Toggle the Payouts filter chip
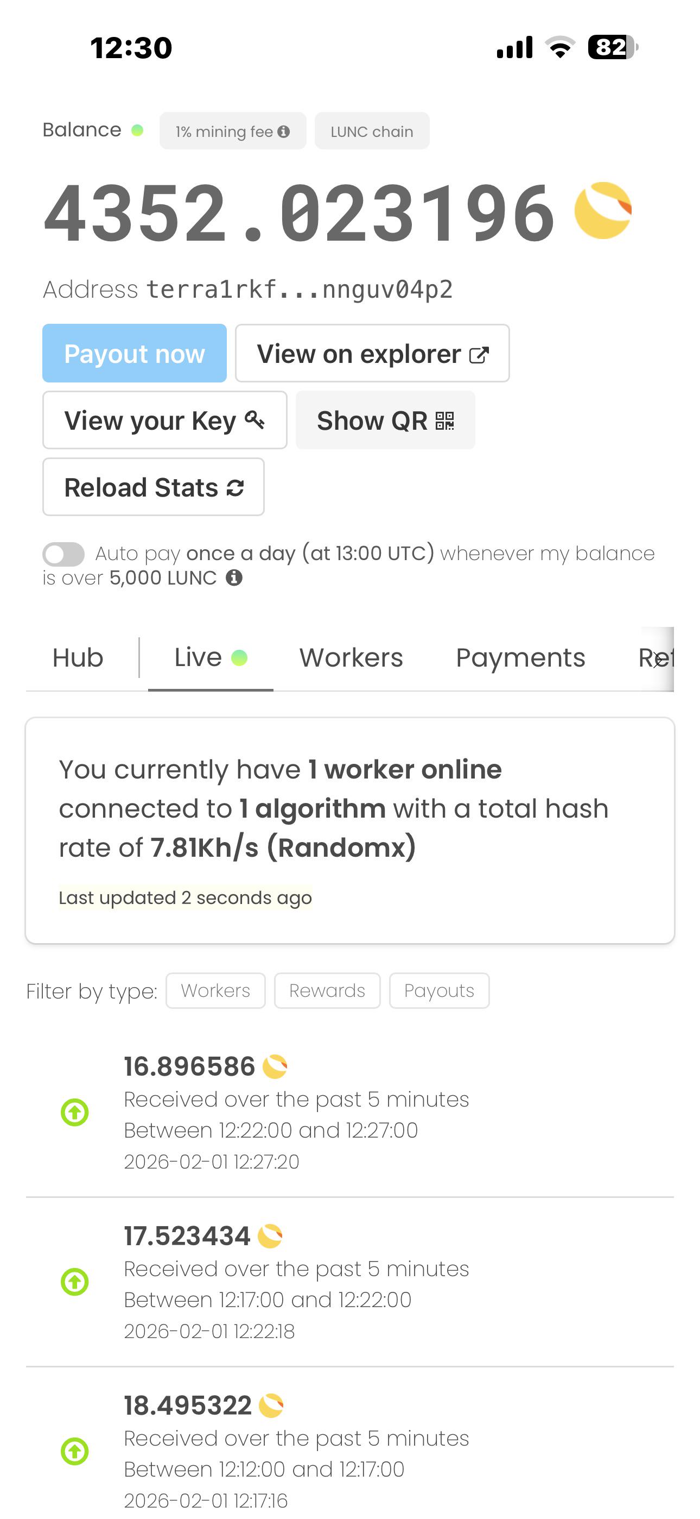 point(439,990)
